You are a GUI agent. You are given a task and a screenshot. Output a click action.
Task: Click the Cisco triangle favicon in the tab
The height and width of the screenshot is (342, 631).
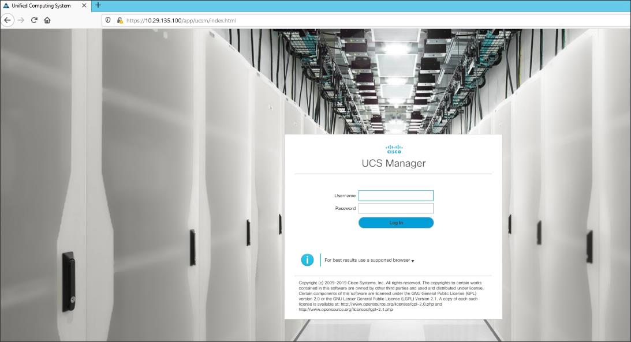[x=6, y=6]
